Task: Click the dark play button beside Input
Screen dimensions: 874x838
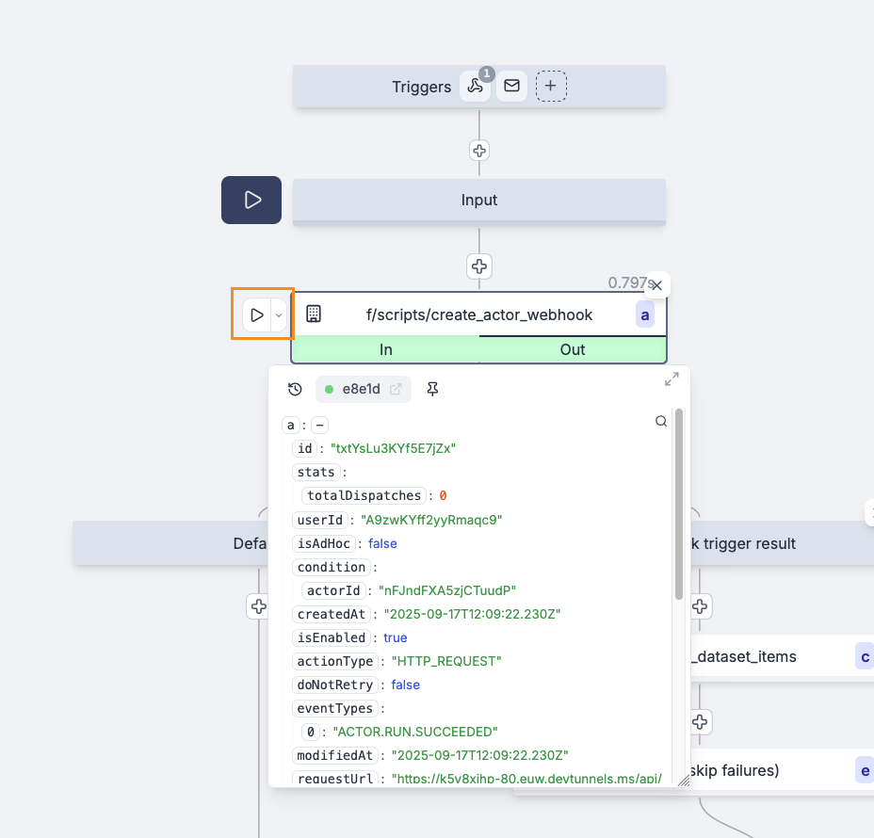Action: coord(251,200)
